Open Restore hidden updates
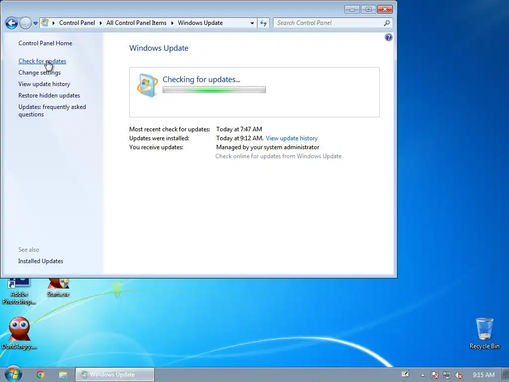Screen dimensions: 509x382 point(49,95)
